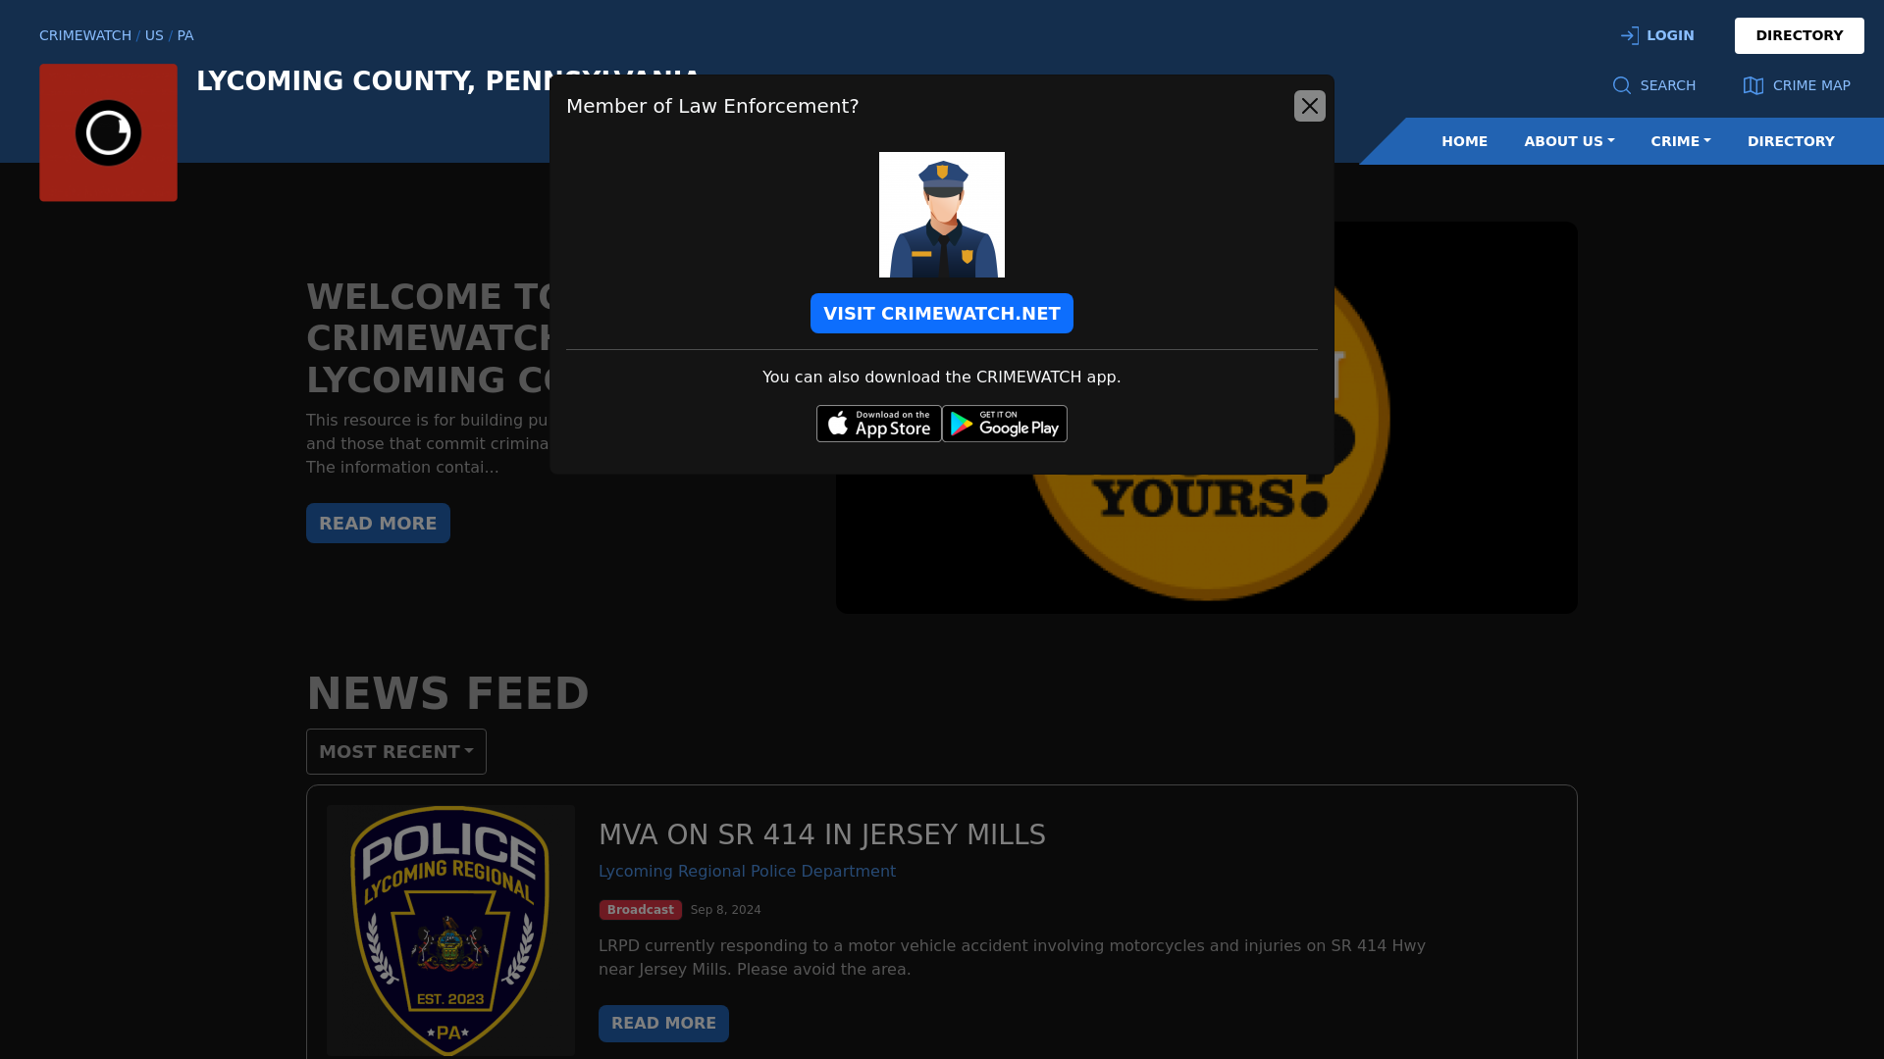Click the red Lycoming County logo
Image resolution: width=1884 pixels, height=1059 pixels.
point(108,132)
